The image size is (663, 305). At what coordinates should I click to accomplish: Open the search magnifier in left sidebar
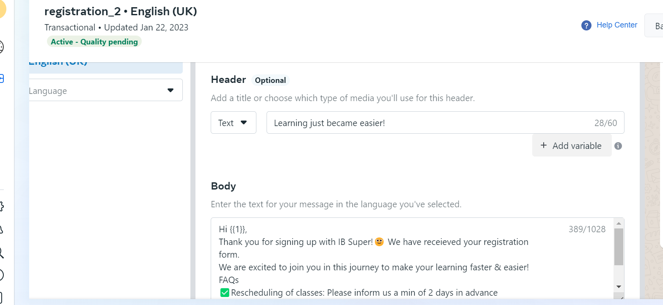[x=1, y=253]
